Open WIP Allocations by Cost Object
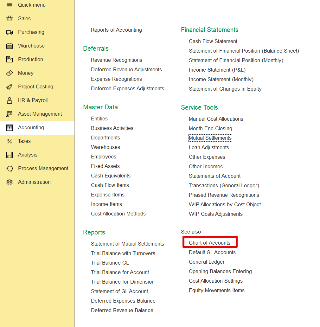This screenshot has height=327, width=320. point(225,205)
